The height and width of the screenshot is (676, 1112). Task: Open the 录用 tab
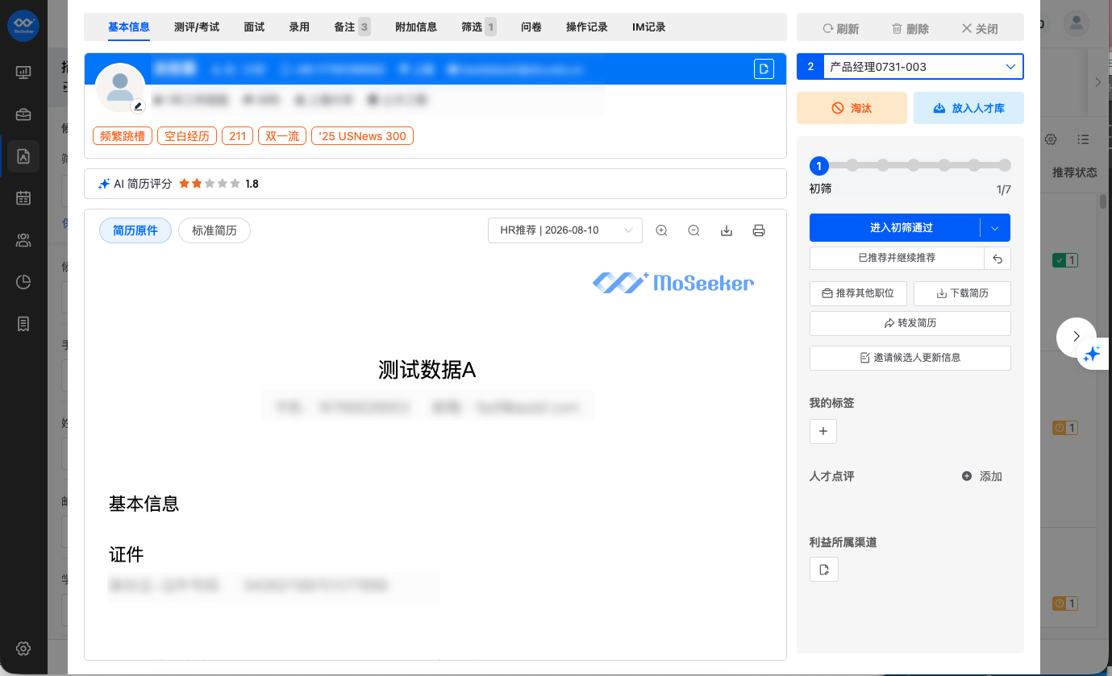299,27
